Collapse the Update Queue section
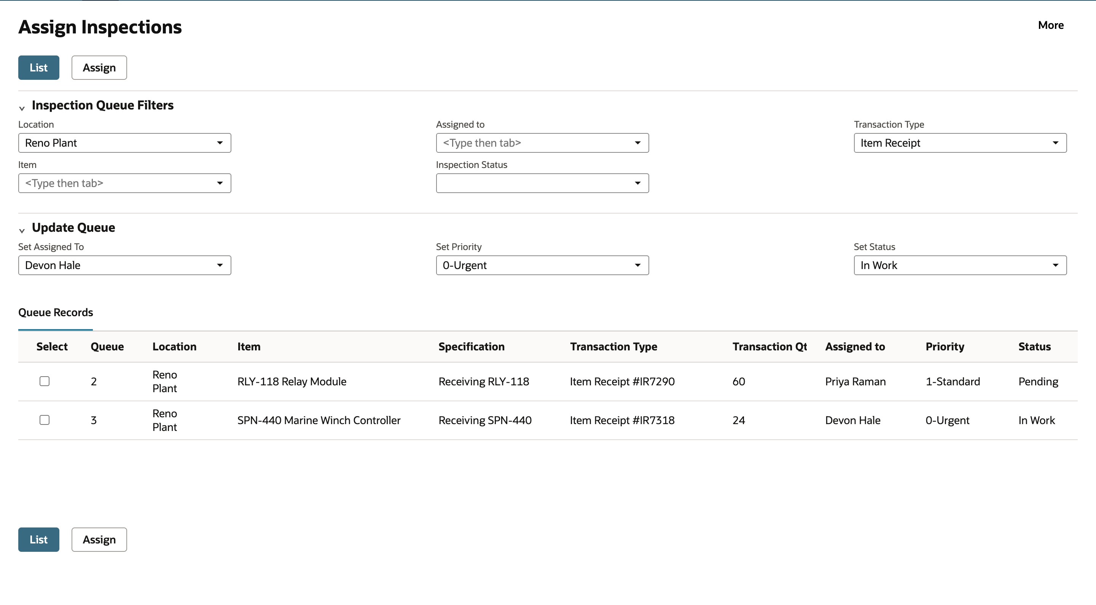 pyautogui.click(x=22, y=231)
